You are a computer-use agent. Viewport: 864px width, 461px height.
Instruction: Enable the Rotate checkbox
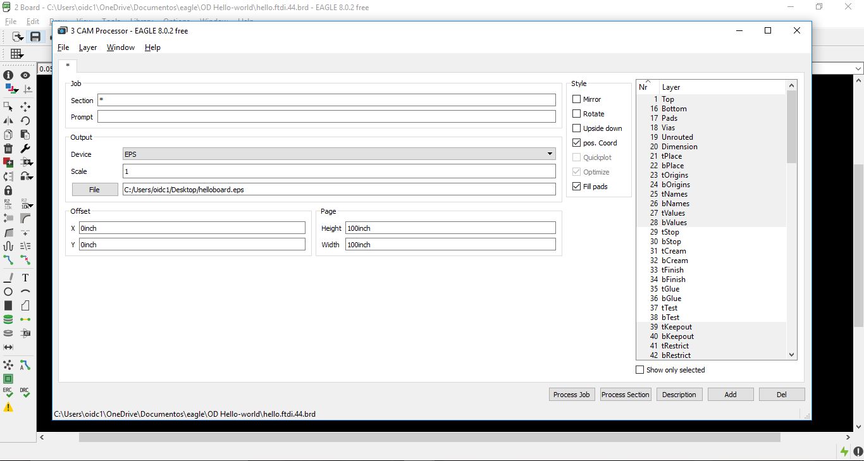point(577,114)
